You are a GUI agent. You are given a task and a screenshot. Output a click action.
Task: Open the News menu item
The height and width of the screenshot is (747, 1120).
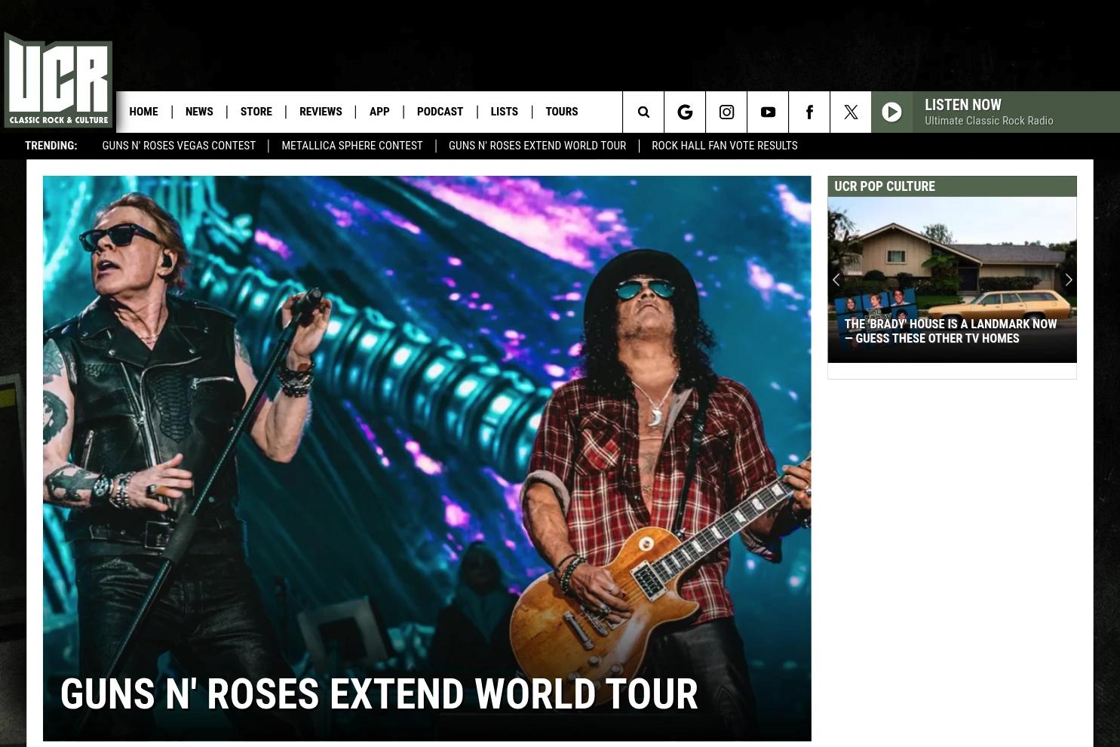pos(199,112)
